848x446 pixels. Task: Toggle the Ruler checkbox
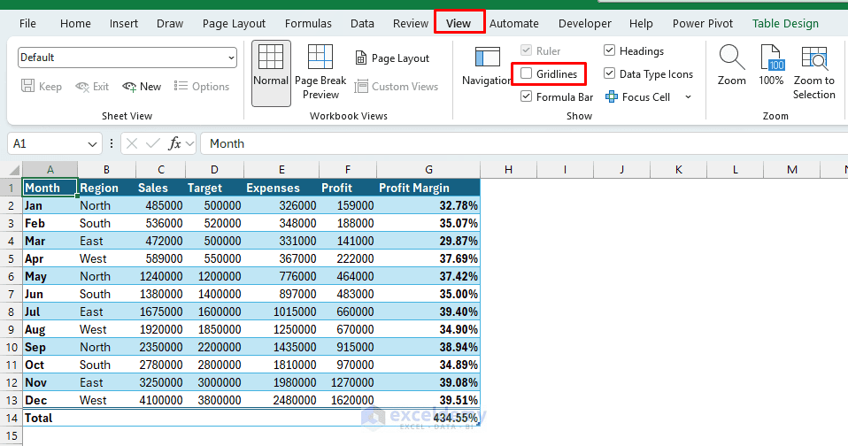[x=526, y=50]
